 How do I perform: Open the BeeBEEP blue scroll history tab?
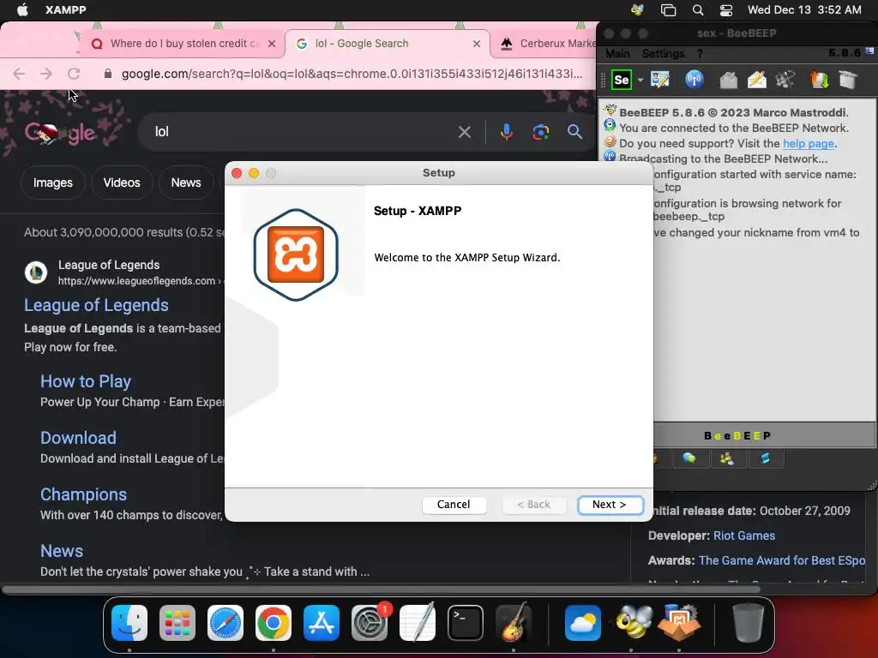tap(765, 459)
